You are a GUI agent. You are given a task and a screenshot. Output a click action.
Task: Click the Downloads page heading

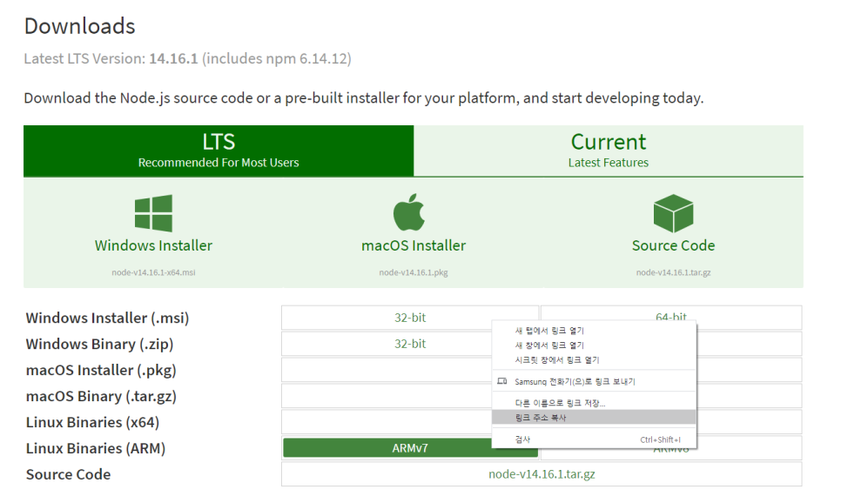click(79, 26)
